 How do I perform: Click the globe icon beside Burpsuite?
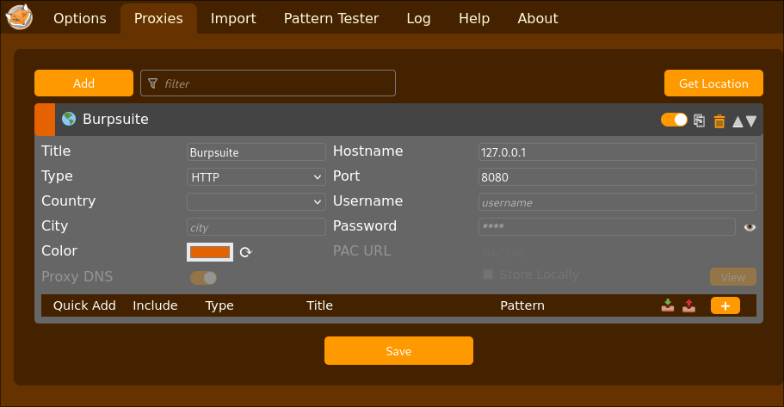69,119
